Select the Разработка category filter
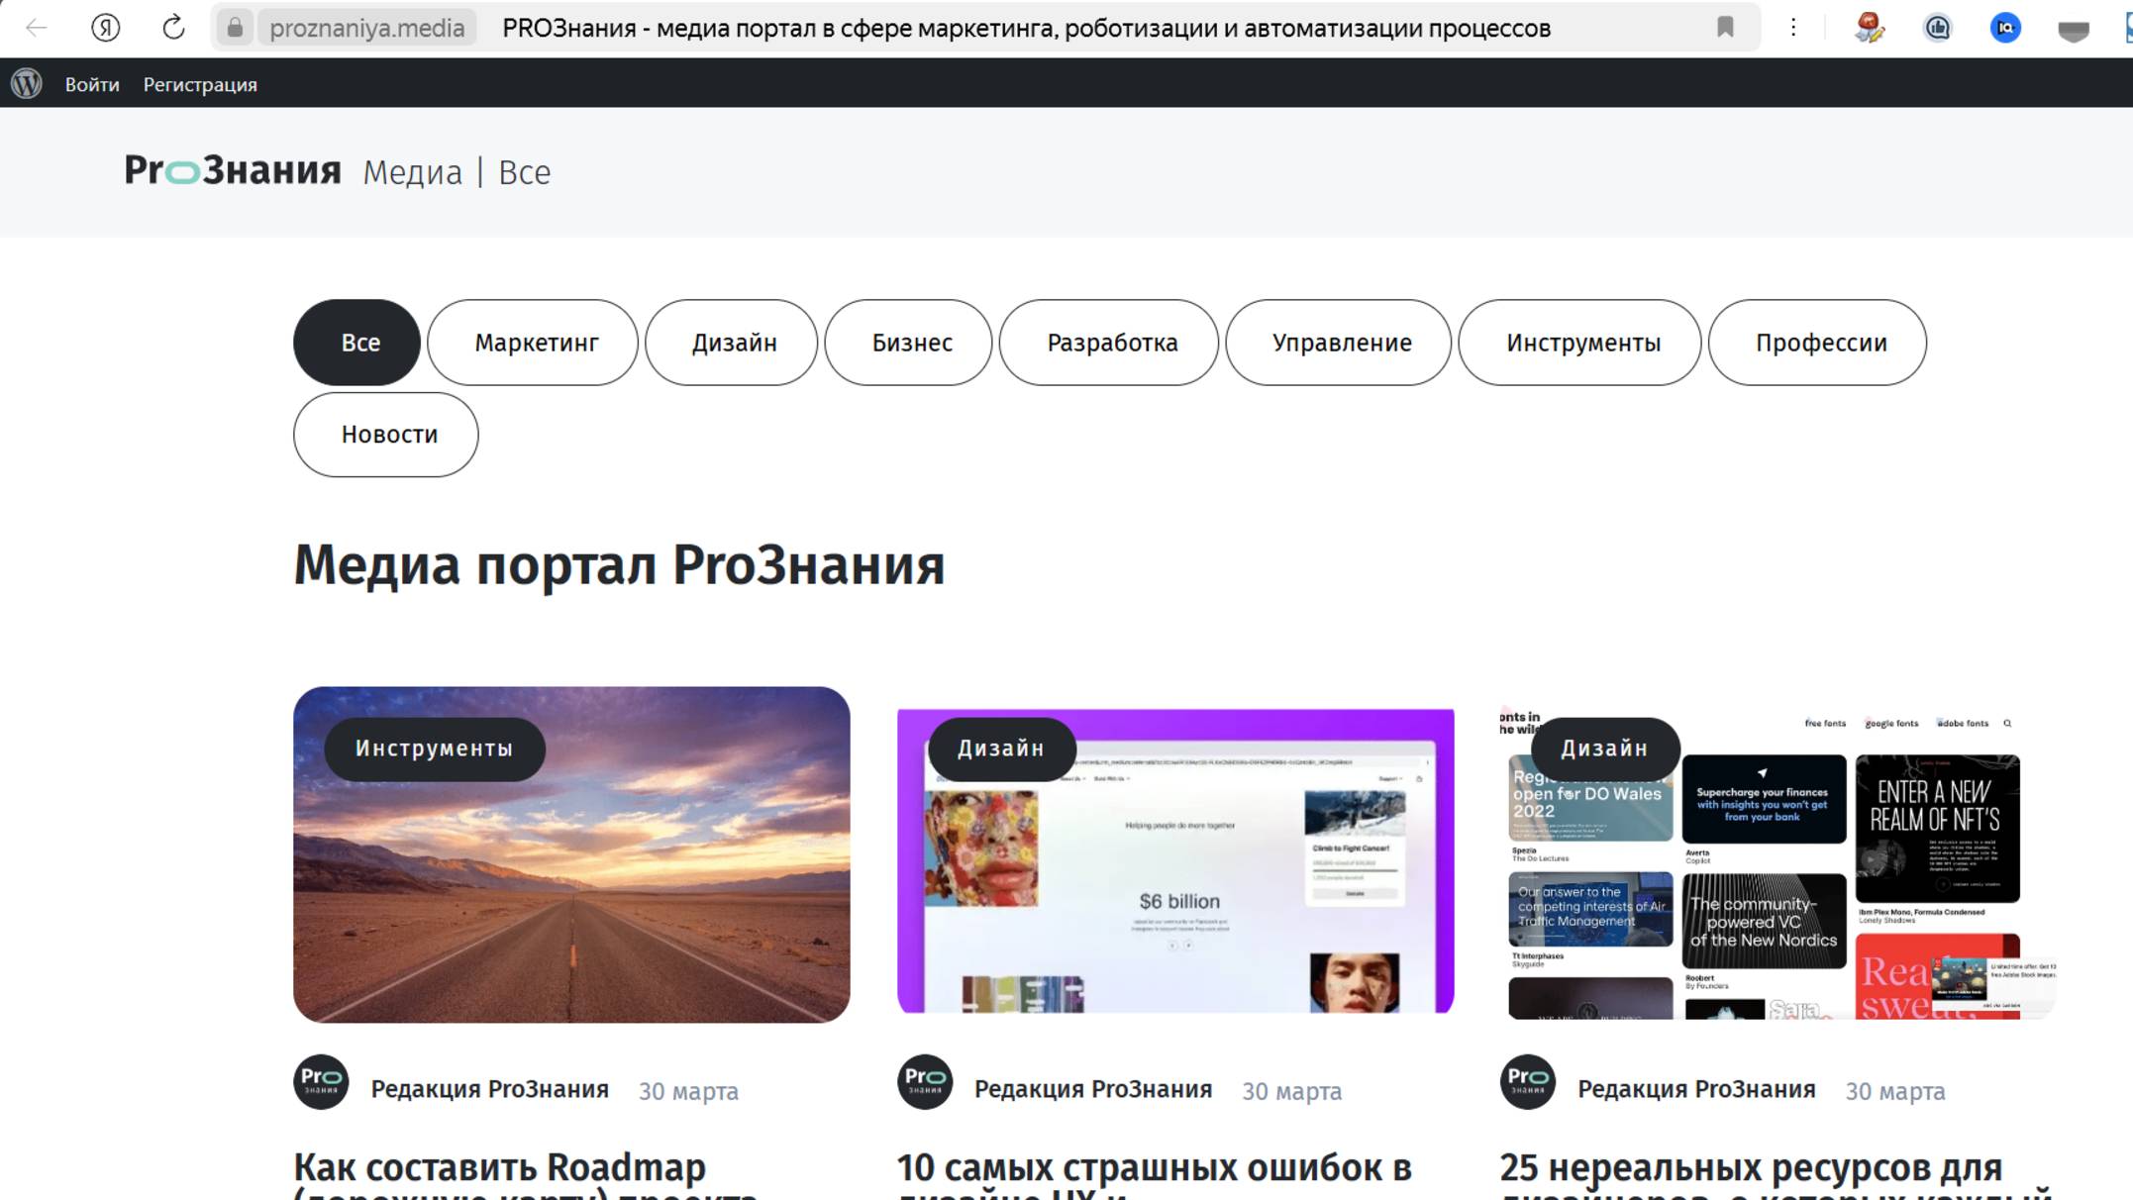 click(x=1109, y=343)
